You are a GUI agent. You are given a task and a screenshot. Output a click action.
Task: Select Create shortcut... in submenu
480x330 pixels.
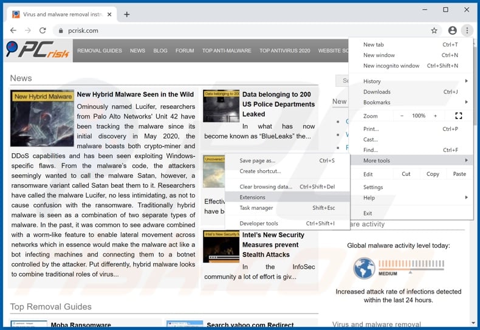287,171
